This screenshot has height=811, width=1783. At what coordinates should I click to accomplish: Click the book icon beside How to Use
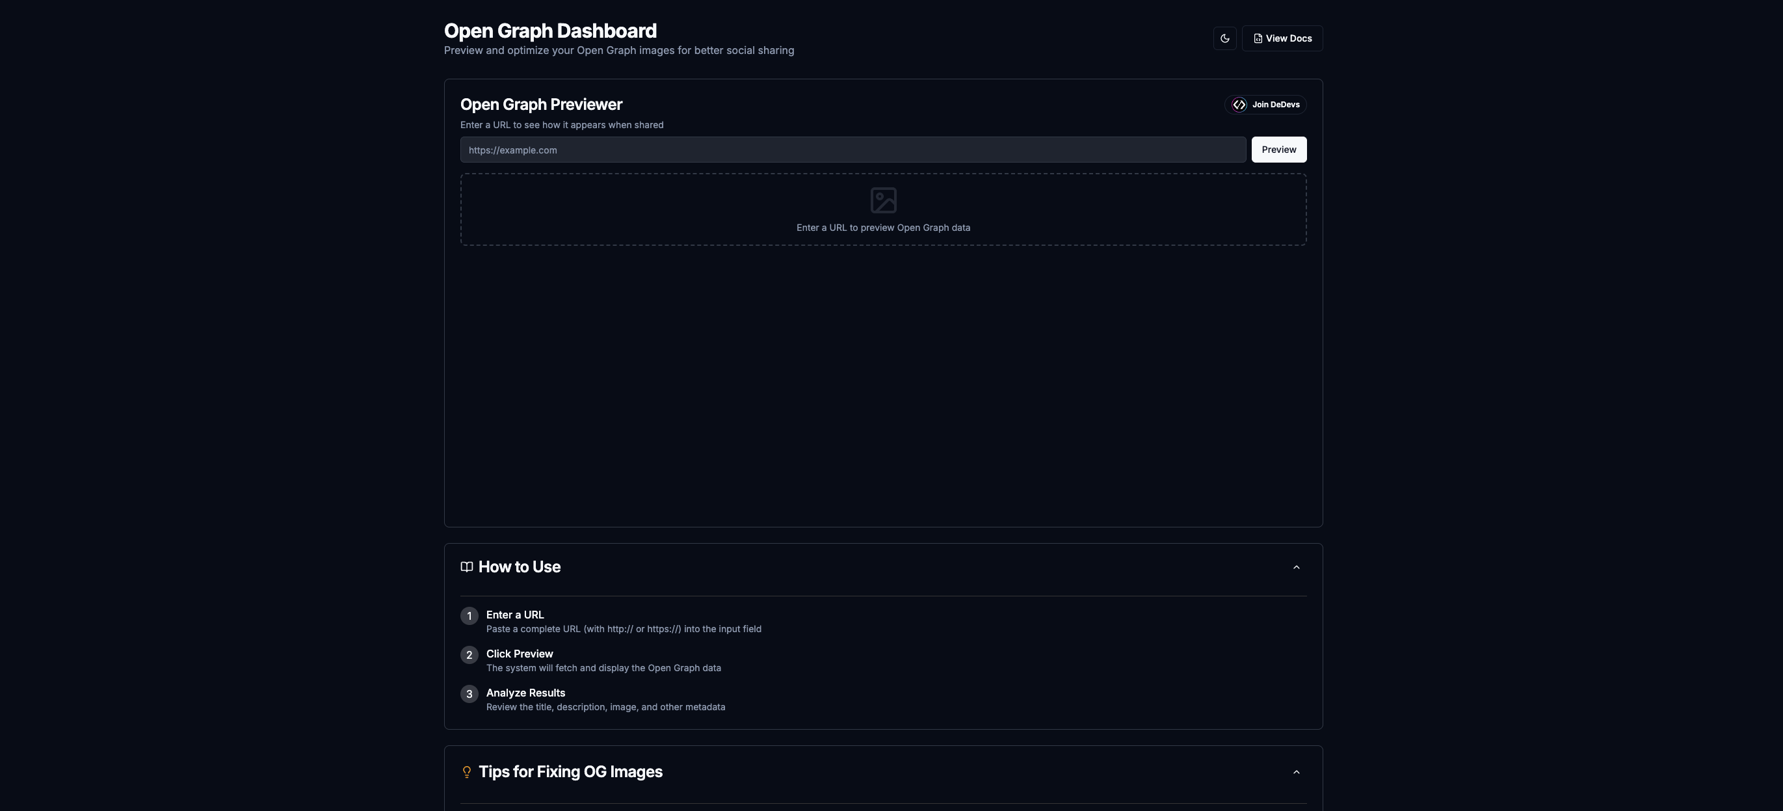(466, 566)
